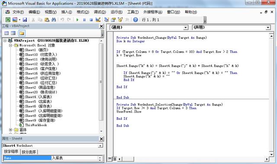Open Properties Window toolbar icon
Image resolution: width=277 pixels, height=164 pixels.
pyautogui.click(x=113, y=19)
